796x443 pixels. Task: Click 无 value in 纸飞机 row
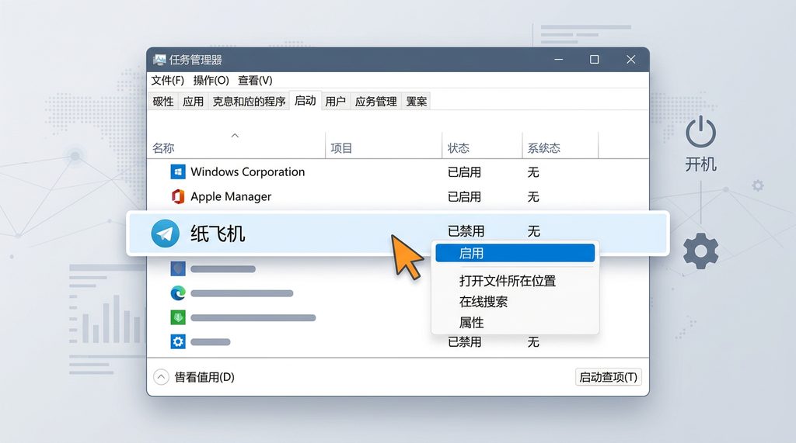(x=533, y=231)
